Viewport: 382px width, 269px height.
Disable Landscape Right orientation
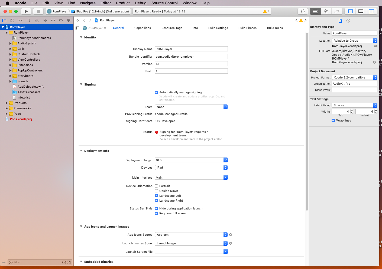(x=156, y=201)
